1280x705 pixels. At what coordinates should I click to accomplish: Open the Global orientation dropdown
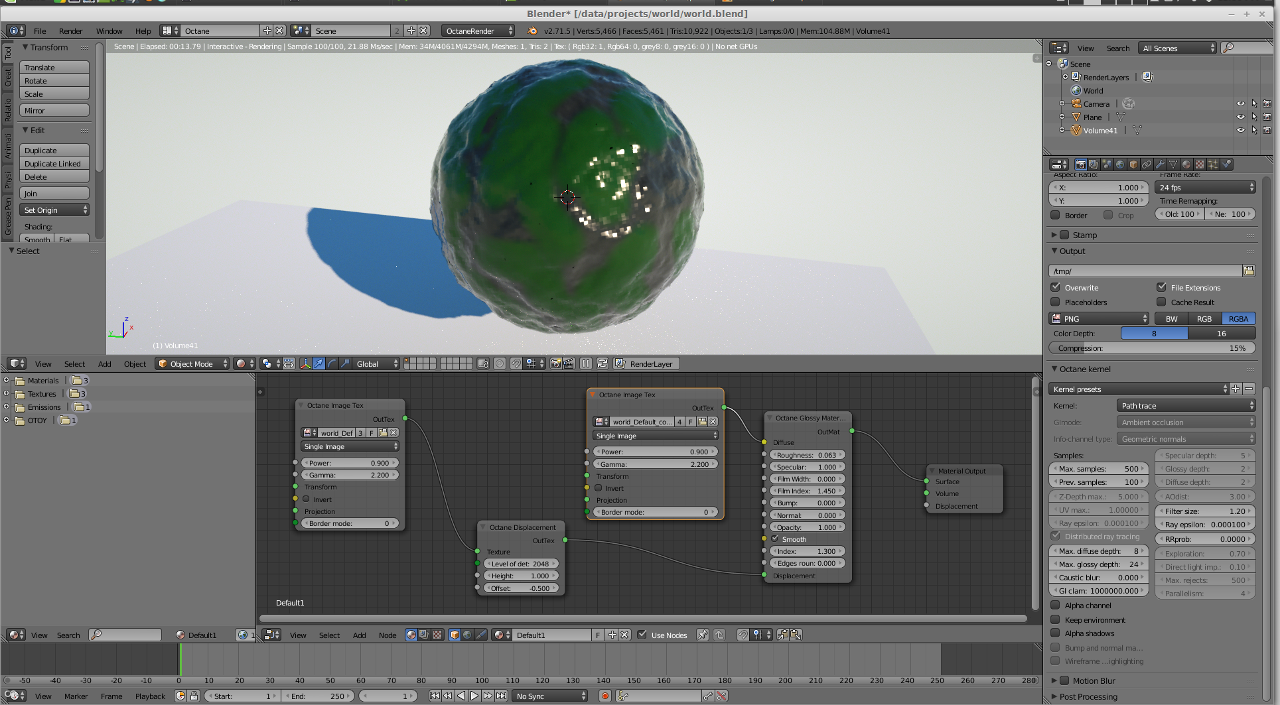(x=377, y=363)
